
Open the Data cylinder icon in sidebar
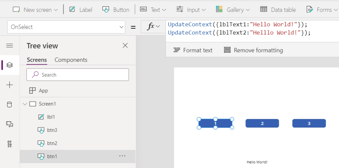[10, 105]
